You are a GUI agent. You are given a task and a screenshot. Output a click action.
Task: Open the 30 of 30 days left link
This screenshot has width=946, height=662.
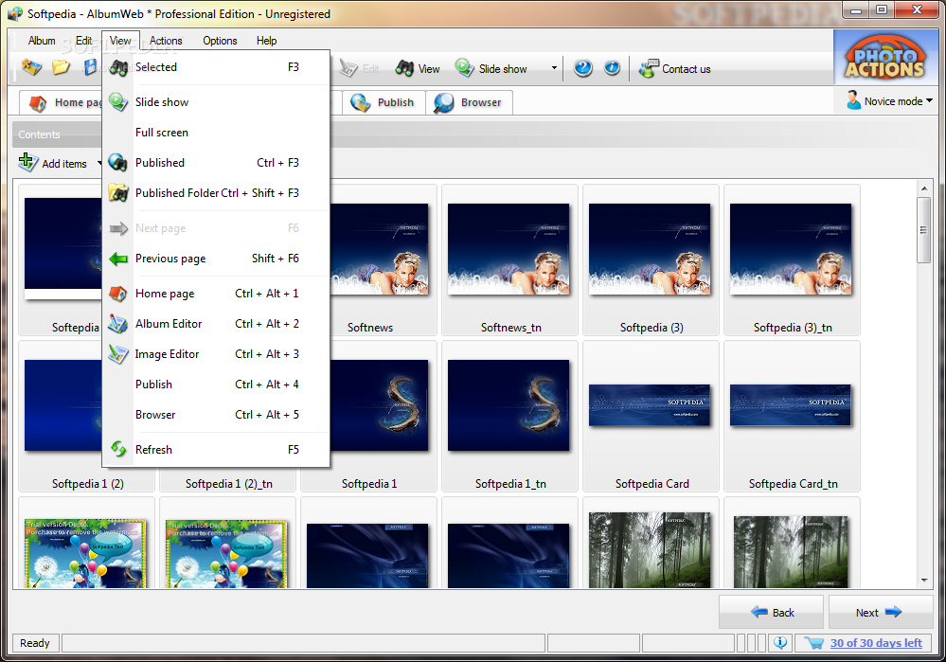coord(876,643)
